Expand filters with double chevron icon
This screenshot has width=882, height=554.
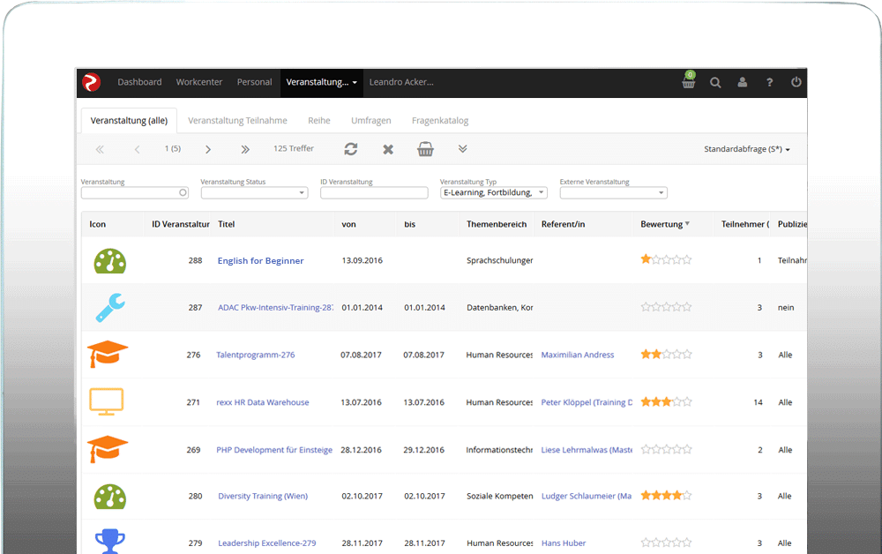point(462,148)
